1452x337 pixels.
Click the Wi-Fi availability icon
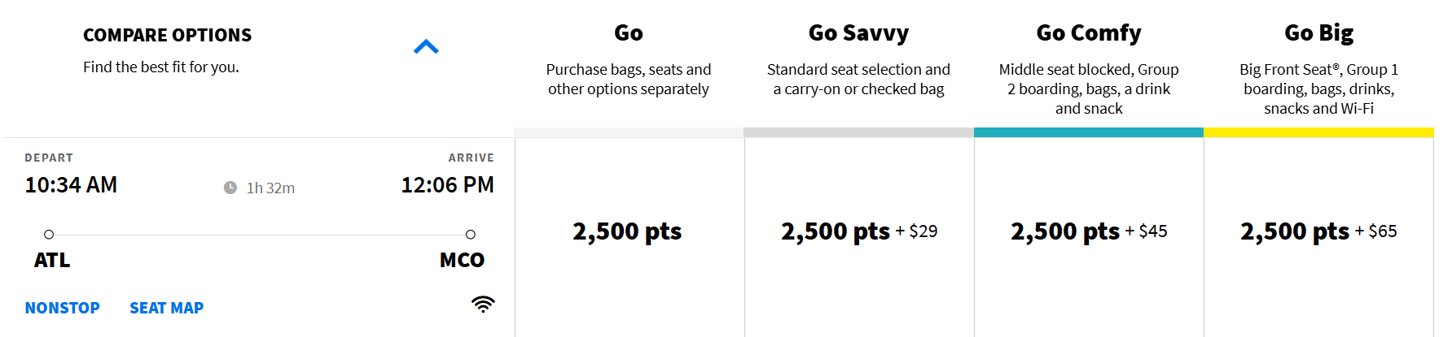pos(483,305)
